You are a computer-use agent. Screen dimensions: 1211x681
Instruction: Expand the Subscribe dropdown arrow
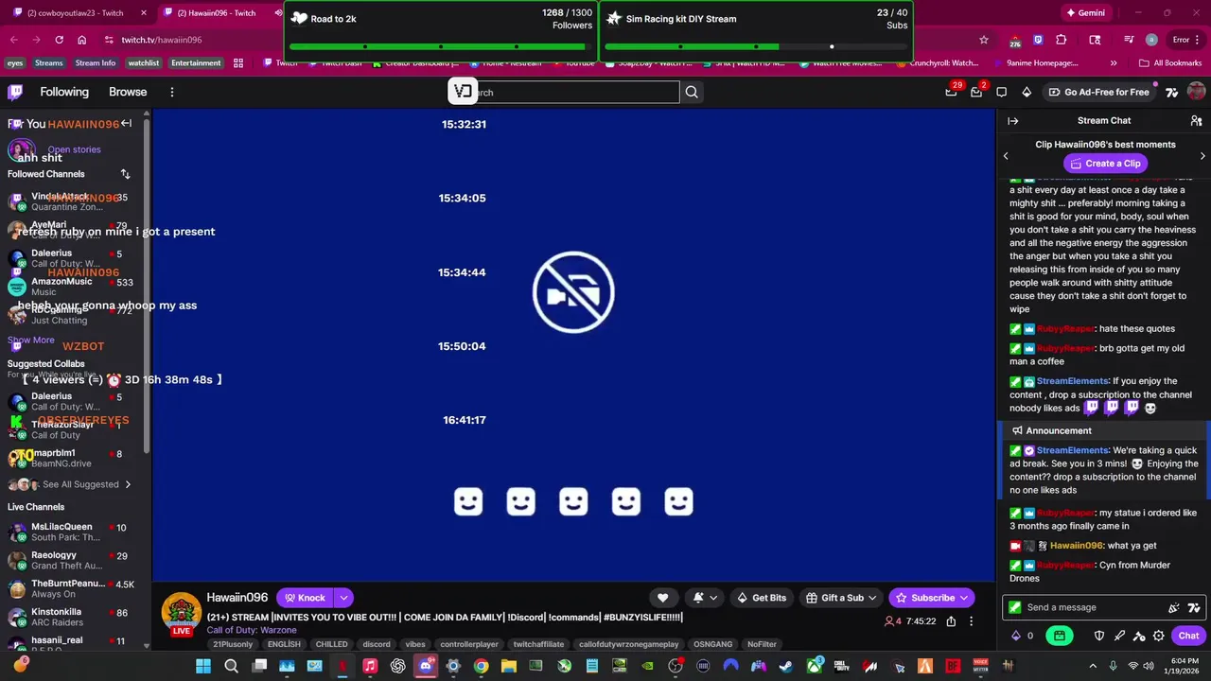(964, 598)
